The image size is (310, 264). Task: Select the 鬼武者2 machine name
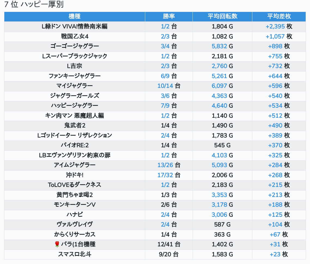pos(75,126)
